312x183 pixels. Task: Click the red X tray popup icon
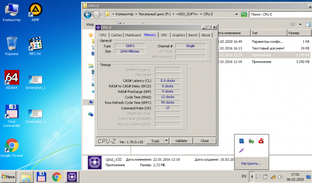pos(261,141)
